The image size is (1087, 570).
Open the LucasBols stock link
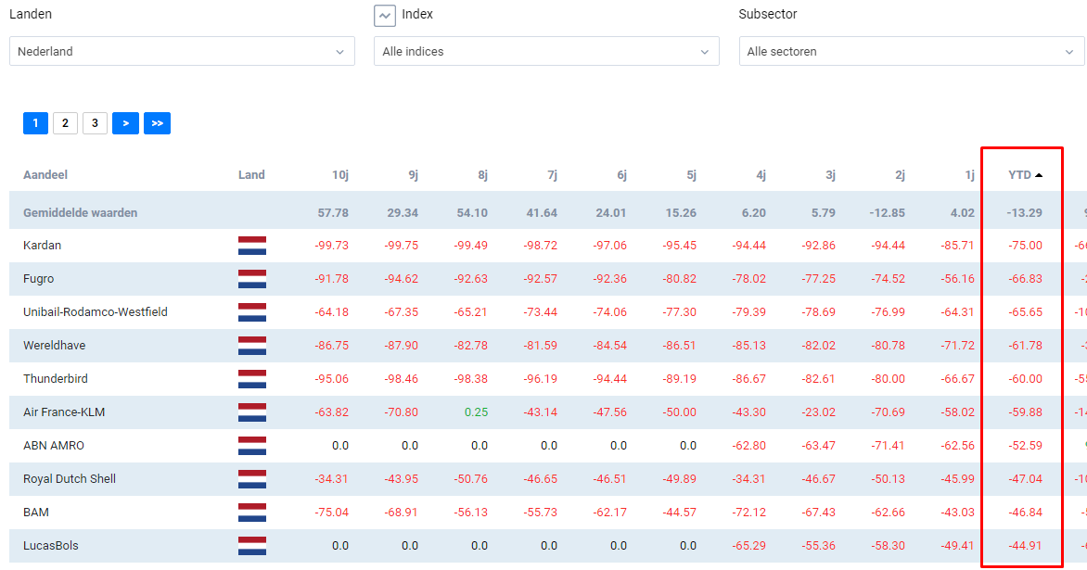click(51, 545)
